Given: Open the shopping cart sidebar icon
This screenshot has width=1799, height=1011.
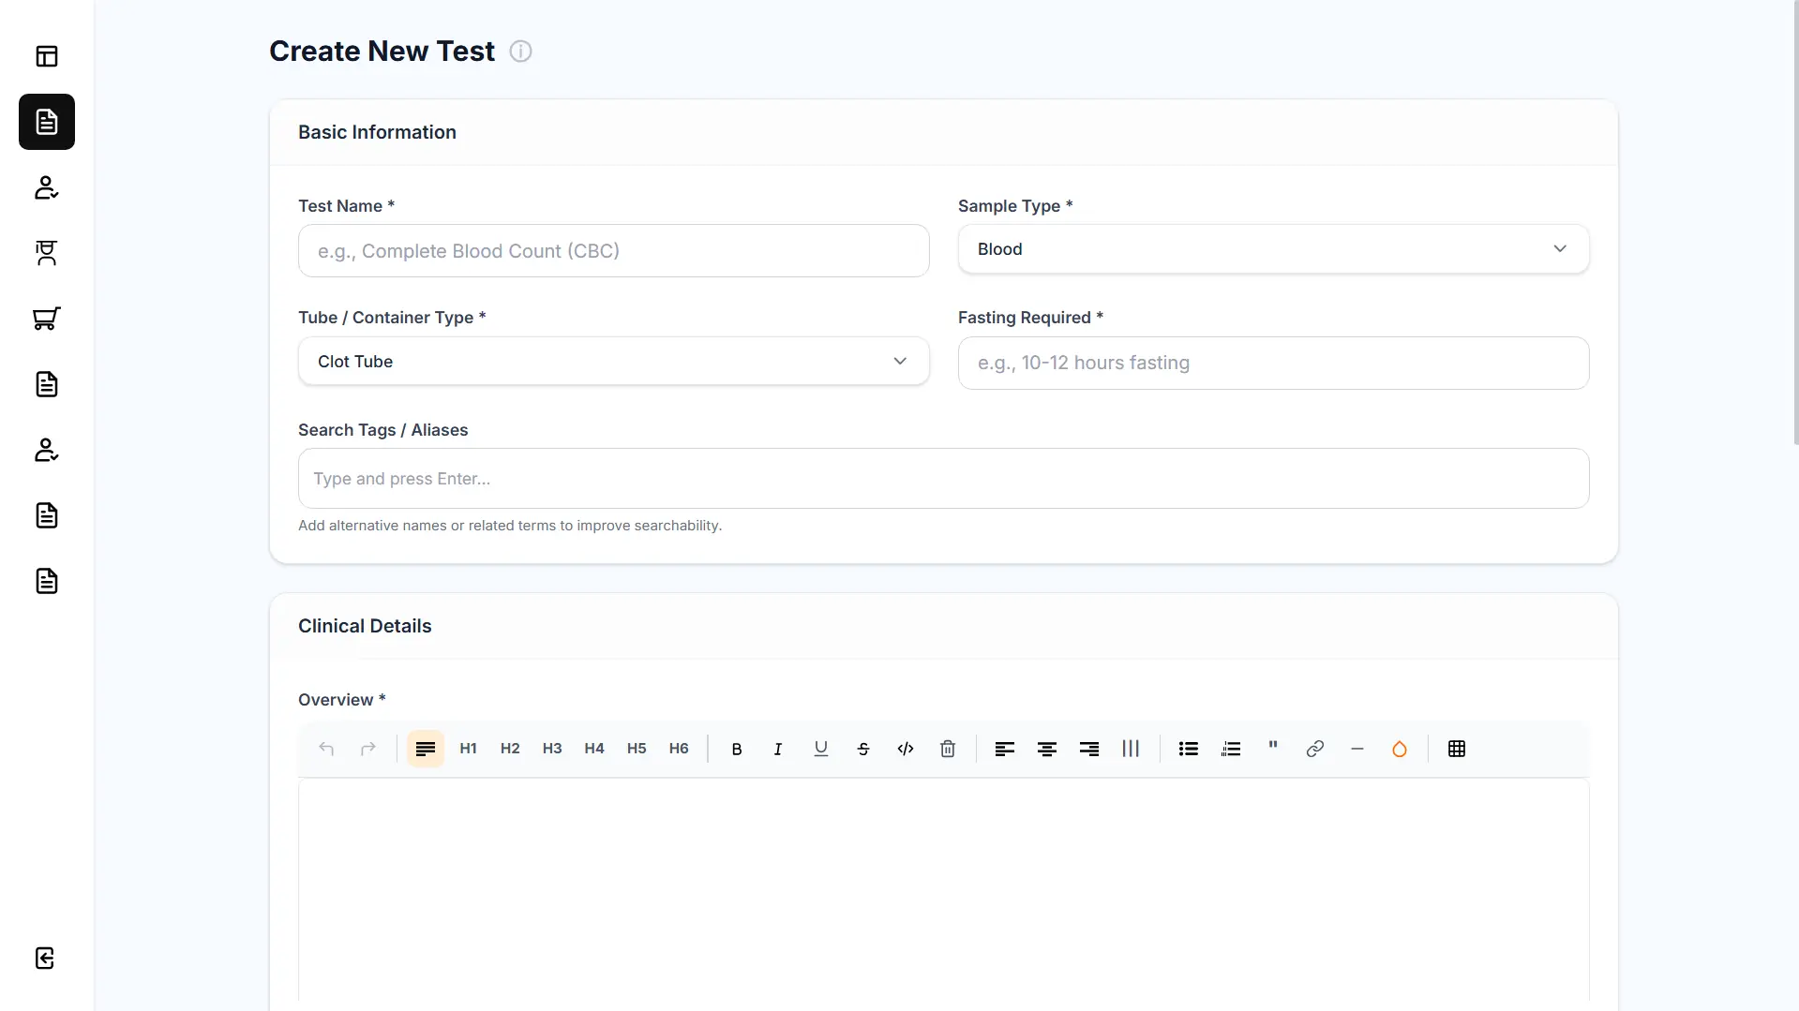Looking at the screenshot, I should click(x=47, y=319).
